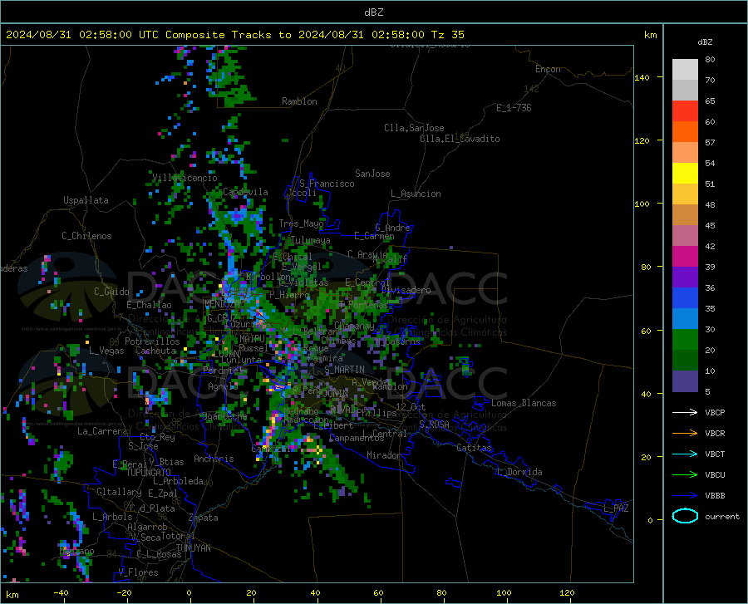The image size is (748, 604).
Task: Click the Uspallata label
Action: tap(86, 200)
